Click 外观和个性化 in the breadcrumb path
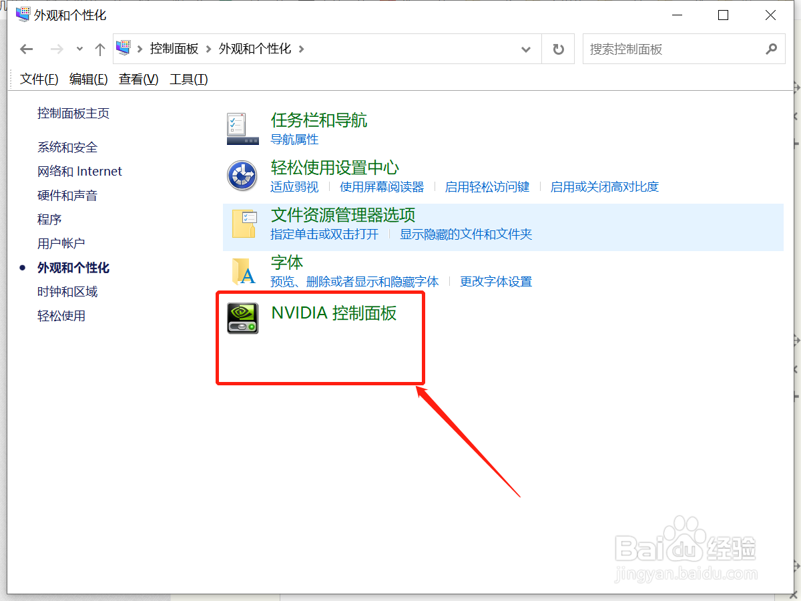 (255, 49)
